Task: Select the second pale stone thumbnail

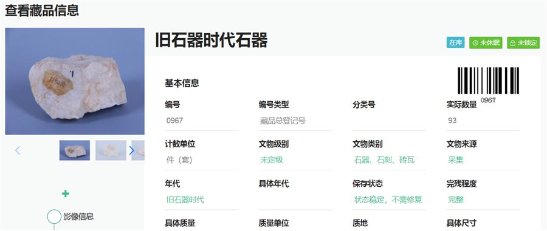Action: pos(111,150)
